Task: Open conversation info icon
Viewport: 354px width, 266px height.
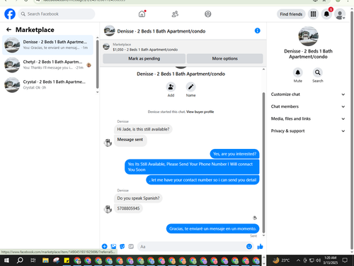Action: (257, 31)
